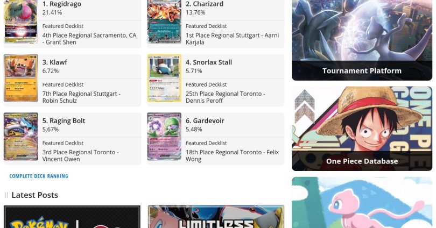Open the 2. Charizard deck heading
Screen dimensions: 436x228
(x=205, y=4)
